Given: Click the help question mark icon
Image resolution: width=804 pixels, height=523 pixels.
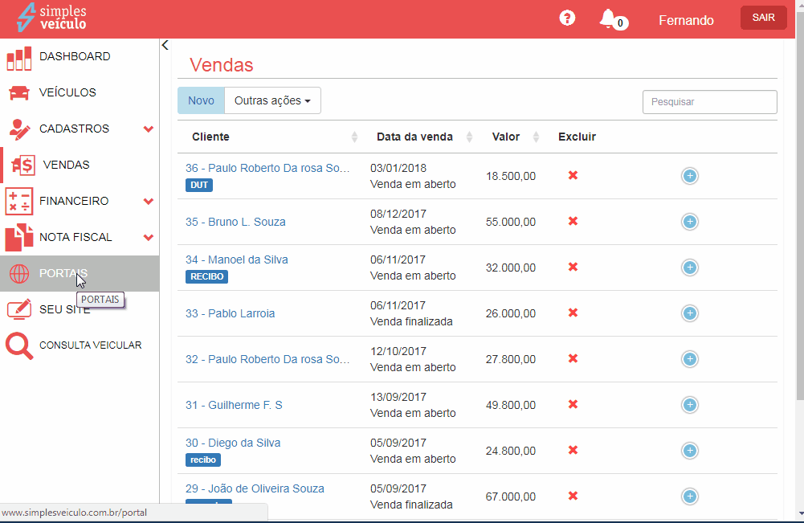Looking at the screenshot, I should tap(567, 18).
